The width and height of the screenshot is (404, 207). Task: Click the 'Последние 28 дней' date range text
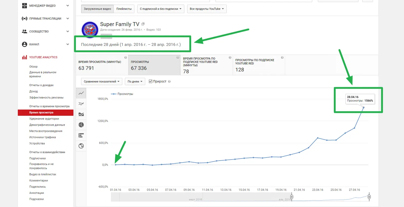[131, 44]
